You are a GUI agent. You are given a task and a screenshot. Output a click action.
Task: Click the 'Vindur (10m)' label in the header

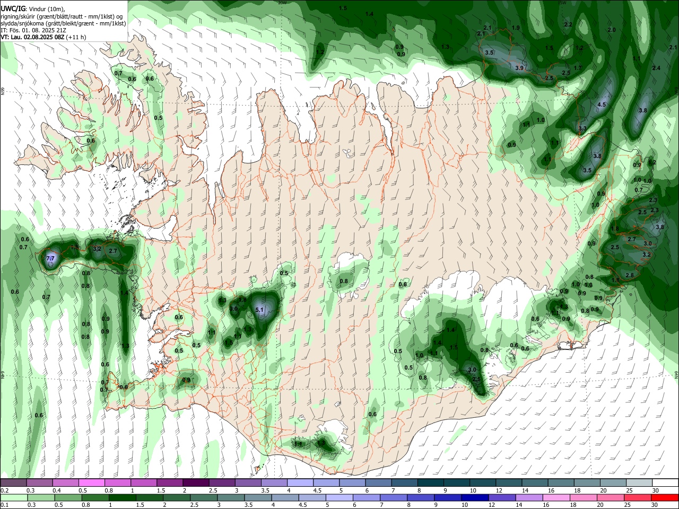(x=47, y=9)
